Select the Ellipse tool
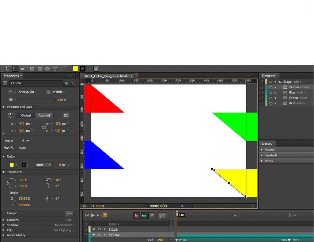This screenshot has height=242, width=314. click(47, 69)
